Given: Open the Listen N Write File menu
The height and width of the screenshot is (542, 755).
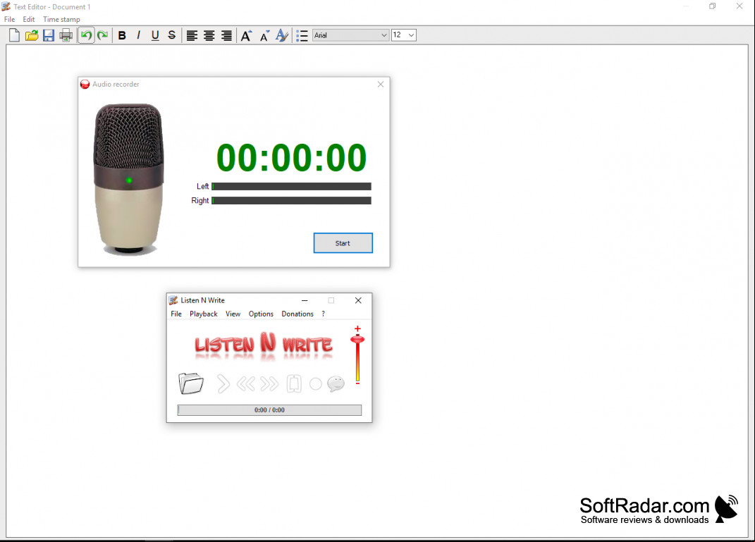Looking at the screenshot, I should pos(176,314).
